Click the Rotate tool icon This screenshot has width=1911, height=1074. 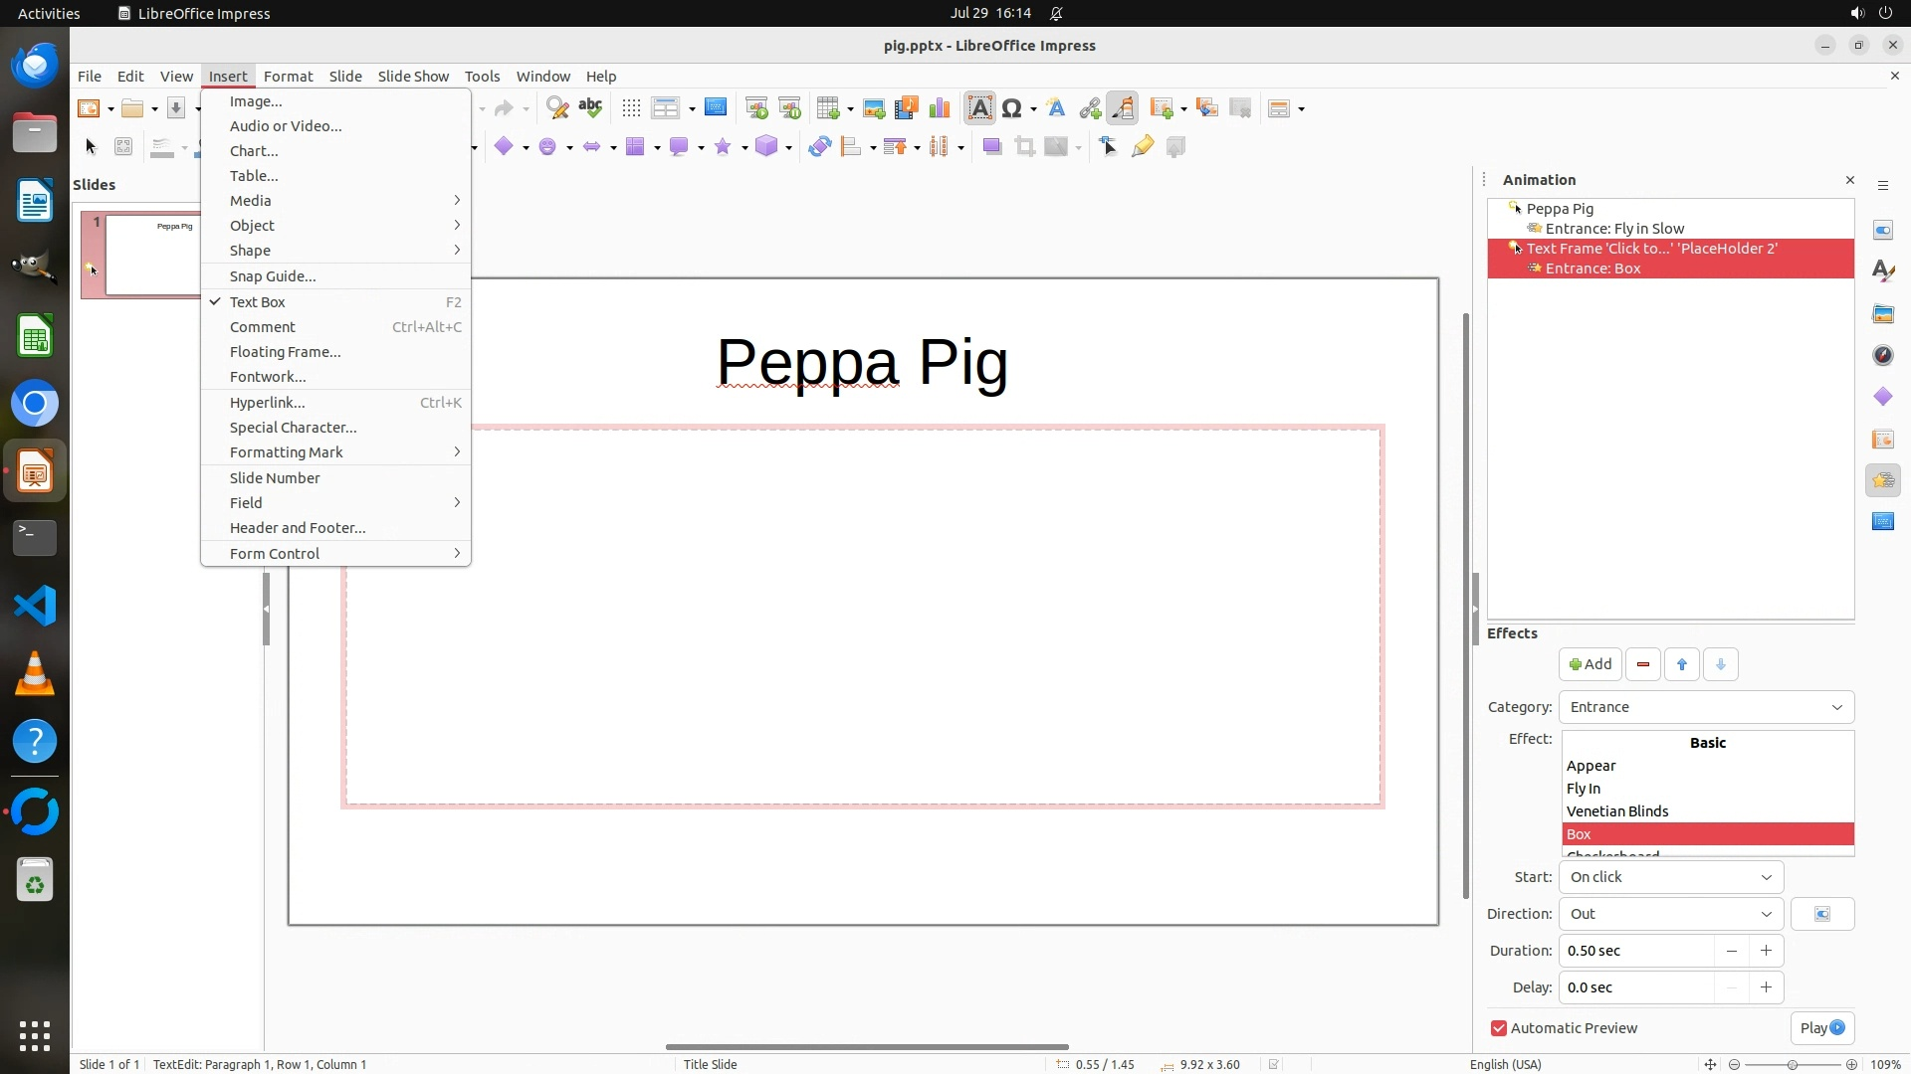819,147
